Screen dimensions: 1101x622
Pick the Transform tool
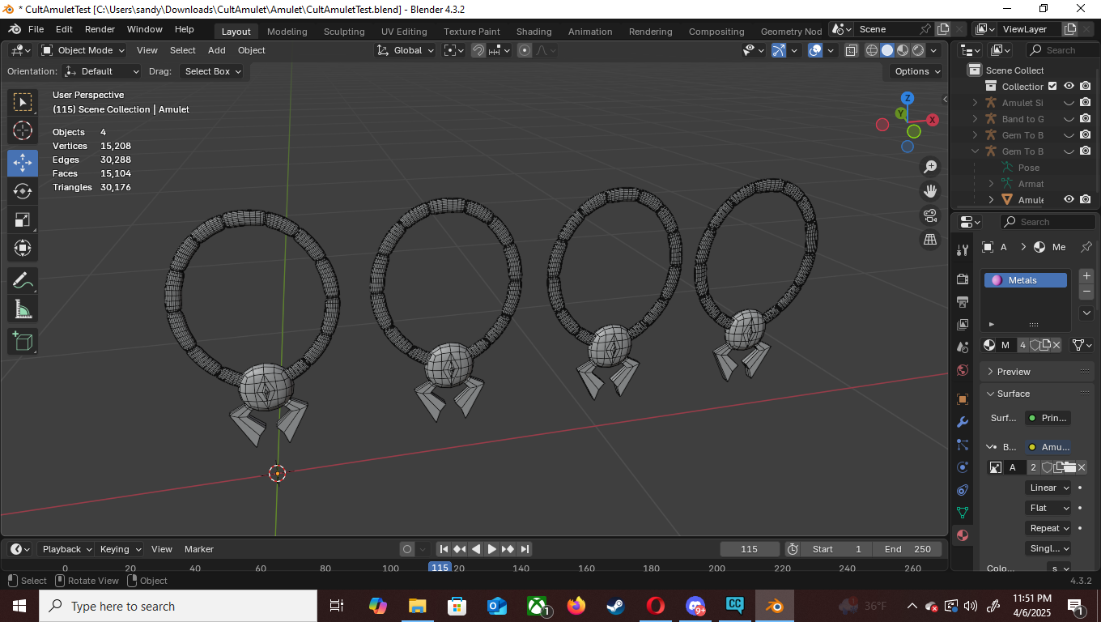pyautogui.click(x=23, y=248)
